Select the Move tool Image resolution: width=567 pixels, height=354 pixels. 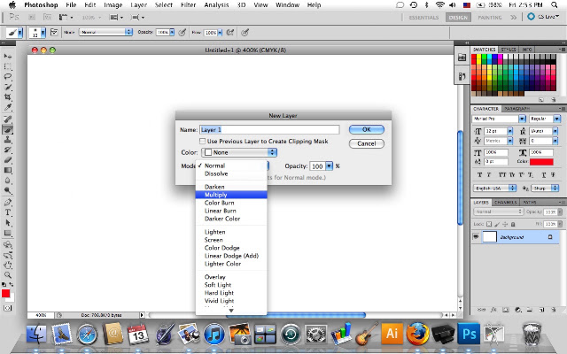8,56
